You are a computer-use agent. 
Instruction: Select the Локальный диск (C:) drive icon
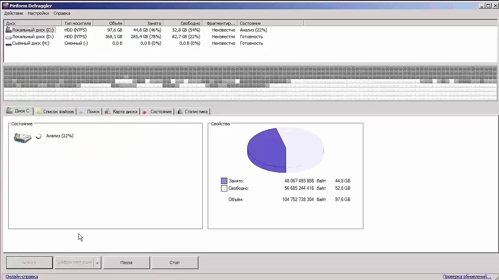click(8, 30)
